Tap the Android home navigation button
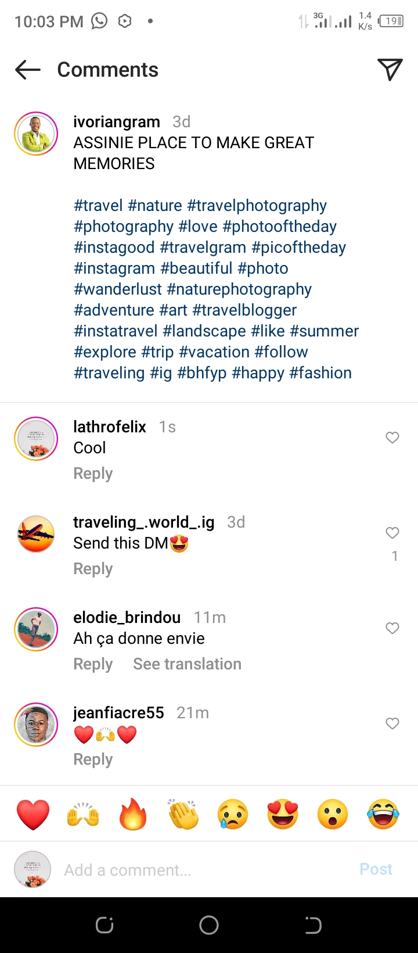Viewport: 418px width, 953px height. tap(209, 925)
